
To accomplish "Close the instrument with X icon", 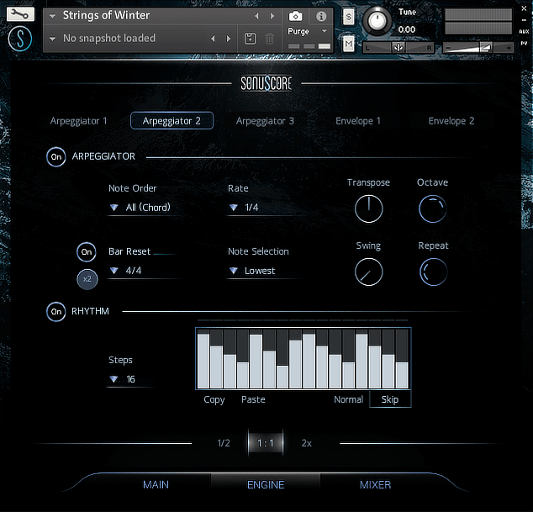I will pyautogui.click(x=524, y=9).
